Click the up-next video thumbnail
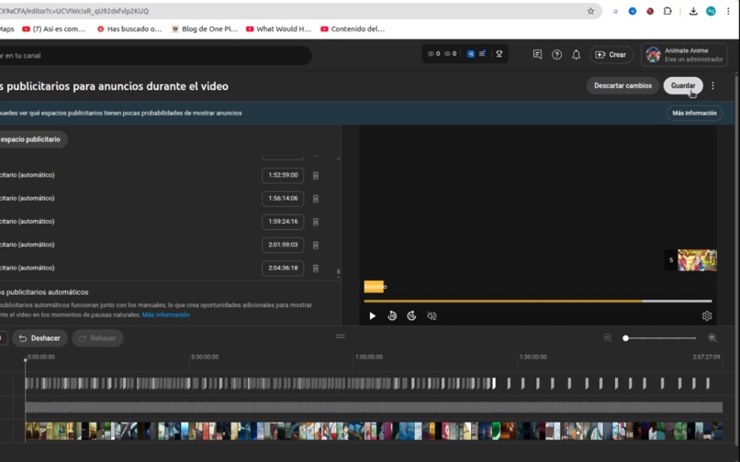 (x=697, y=260)
